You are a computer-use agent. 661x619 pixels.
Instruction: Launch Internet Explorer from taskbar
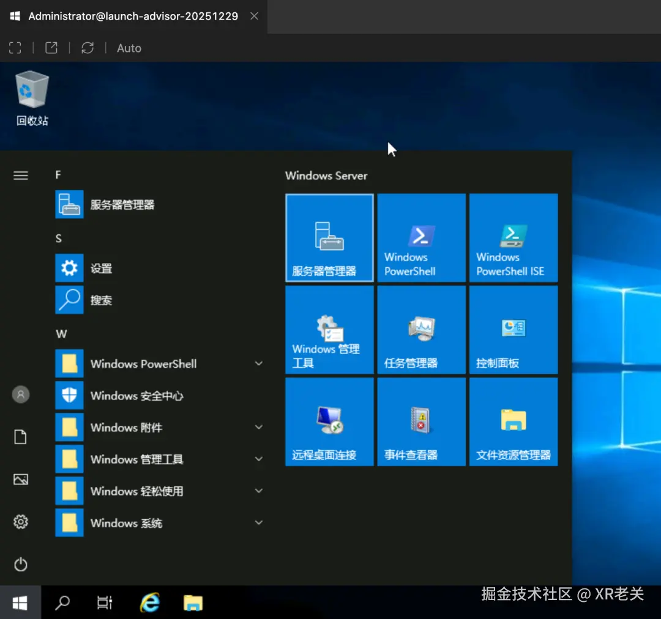[150, 602]
